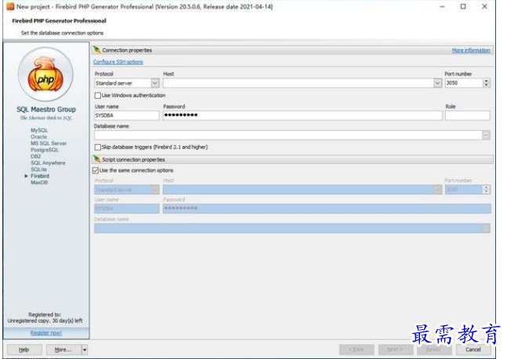The height and width of the screenshot is (359, 507).
Task: Follow the More information link
Action: [471, 50]
